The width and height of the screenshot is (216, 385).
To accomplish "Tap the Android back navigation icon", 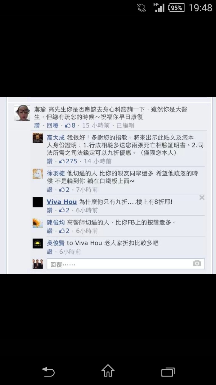I will click(48, 372).
